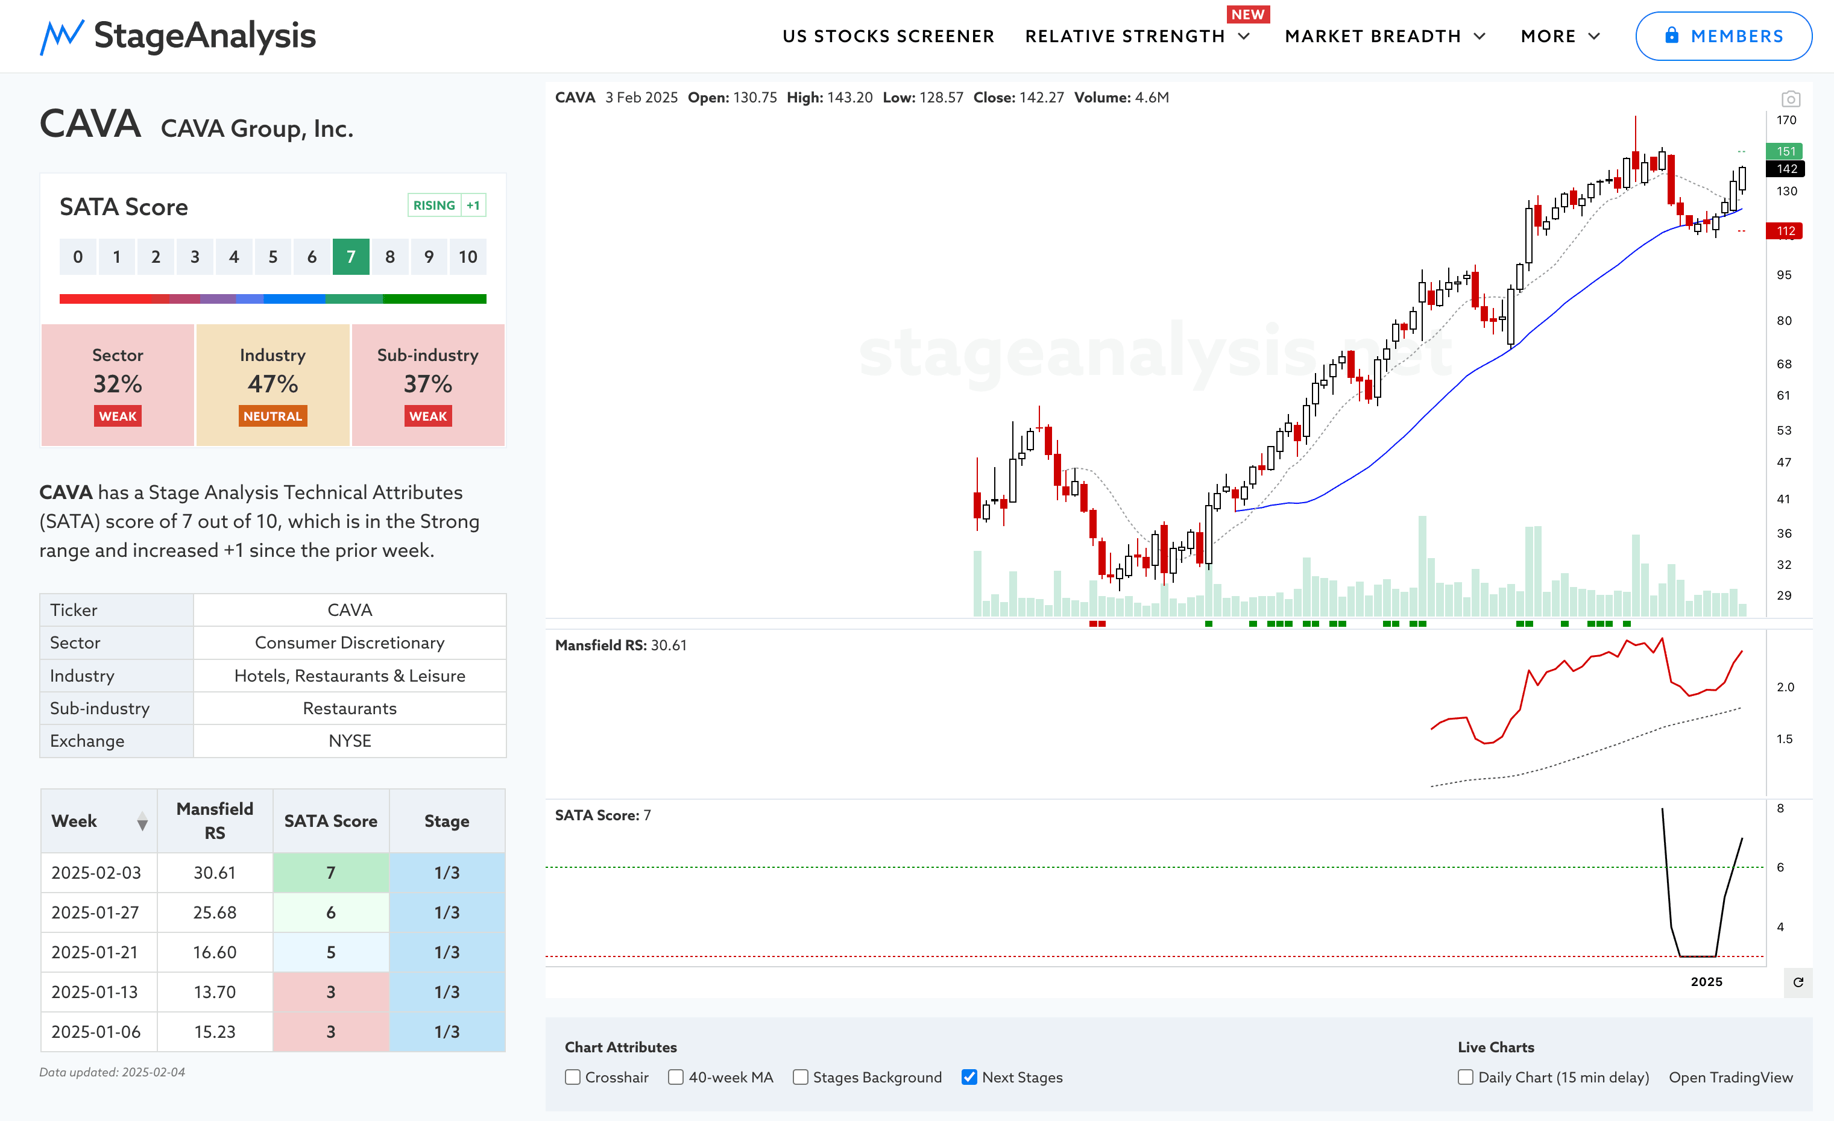
Task: Click the Week column header
Action: 99,821
